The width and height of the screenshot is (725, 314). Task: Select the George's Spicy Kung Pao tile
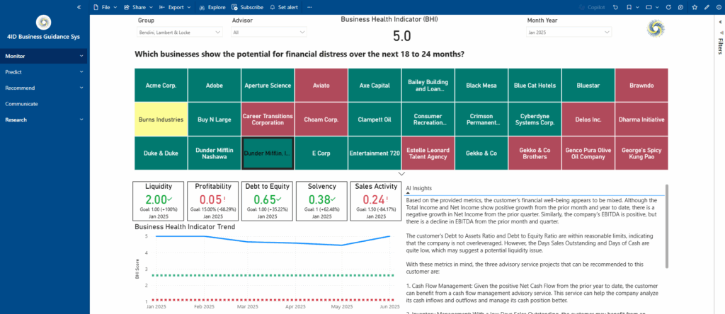coord(641,153)
